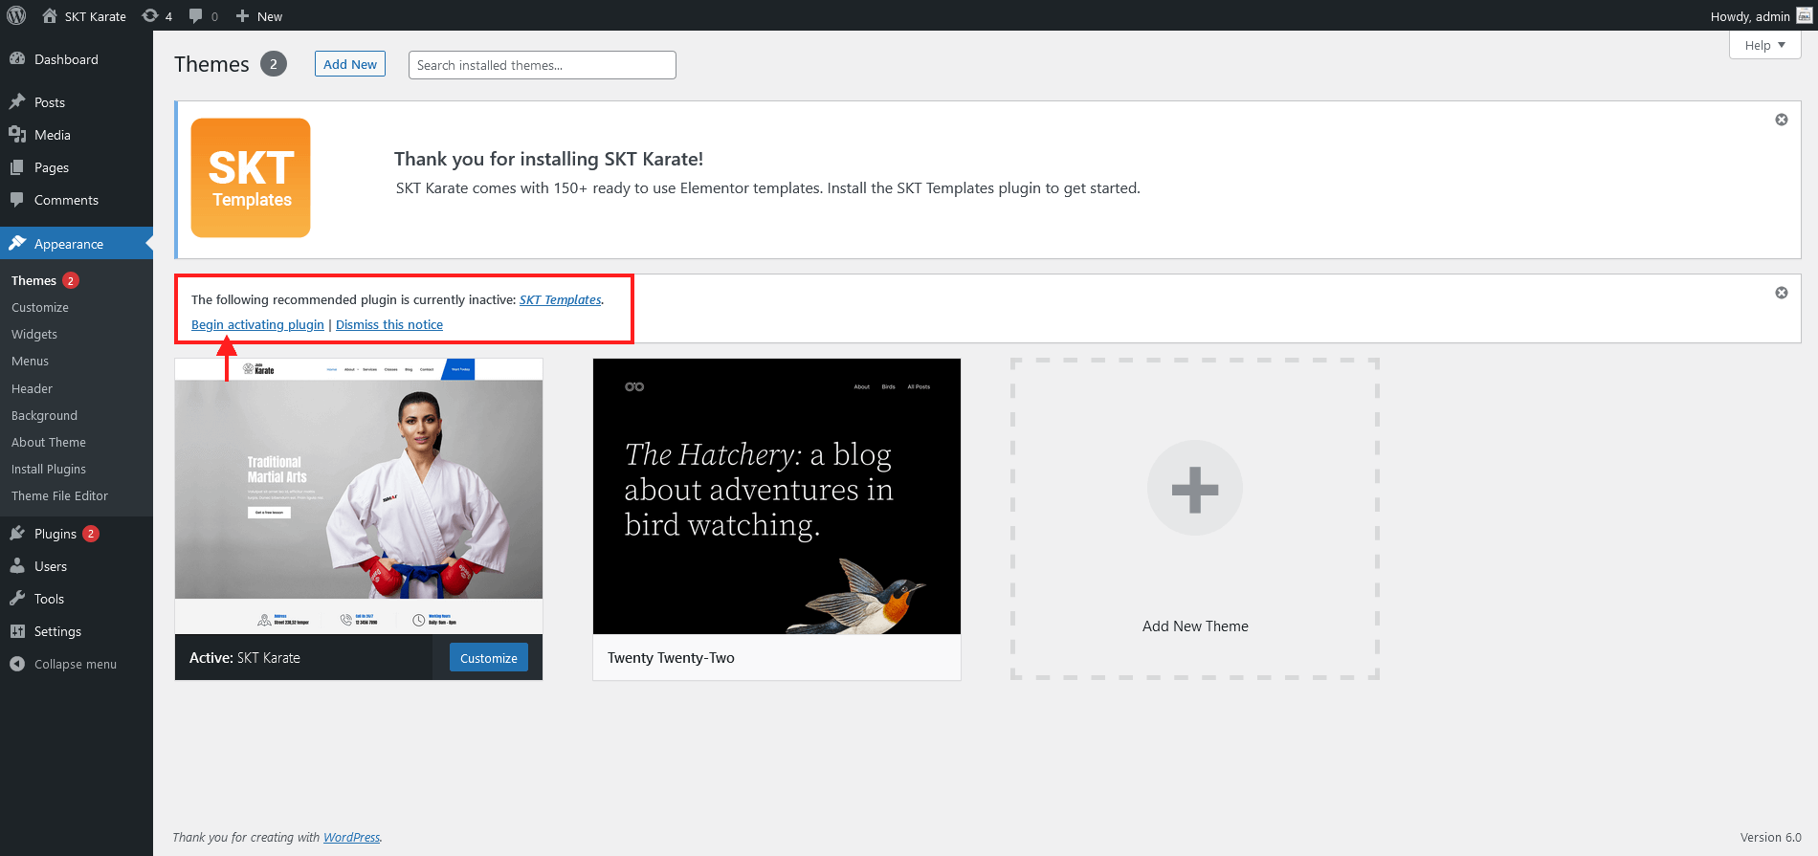Open Header submenu item
The height and width of the screenshot is (856, 1818).
[x=32, y=388]
